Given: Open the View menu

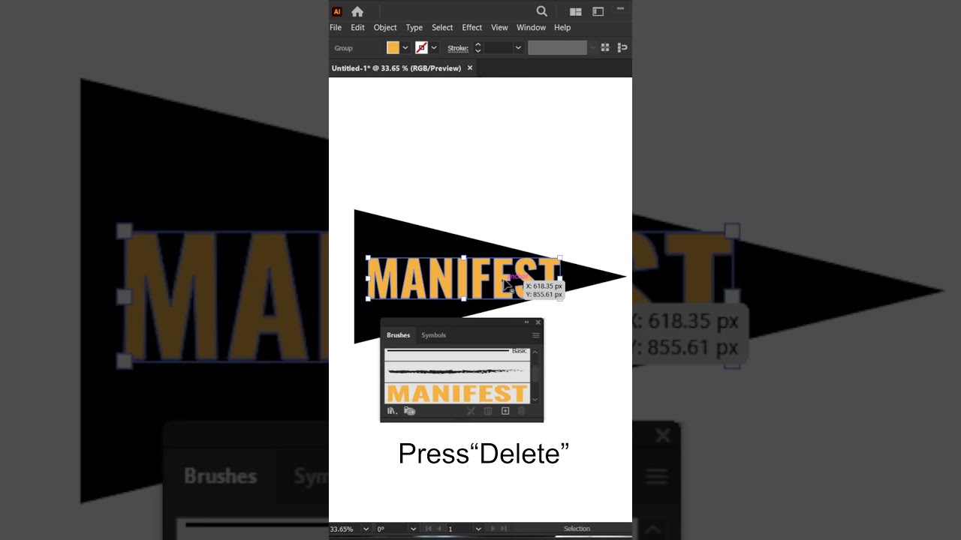Looking at the screenshot, I should click(x=499, y=28).
